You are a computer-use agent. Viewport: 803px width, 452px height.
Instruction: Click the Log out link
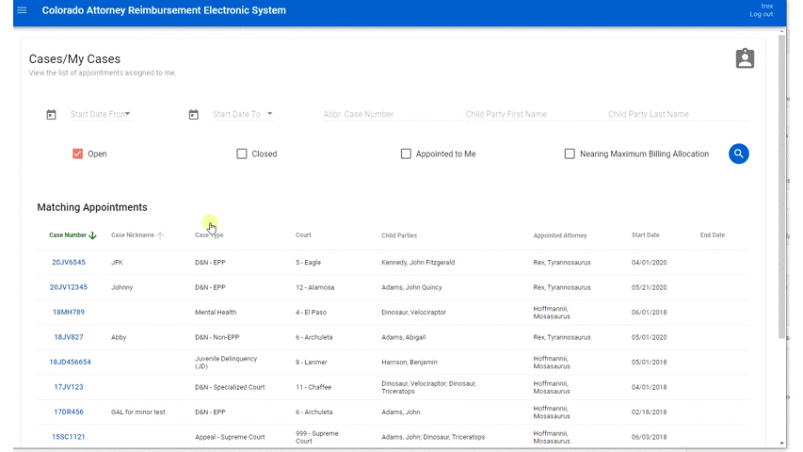point(761,14)
